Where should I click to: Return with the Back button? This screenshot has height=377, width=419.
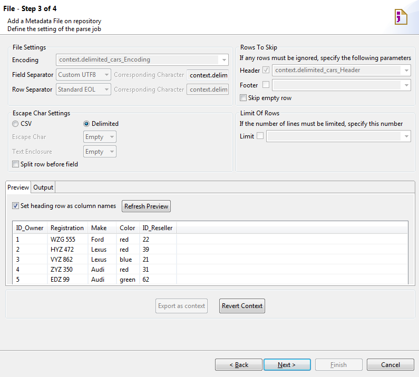[x=238, y=365]
